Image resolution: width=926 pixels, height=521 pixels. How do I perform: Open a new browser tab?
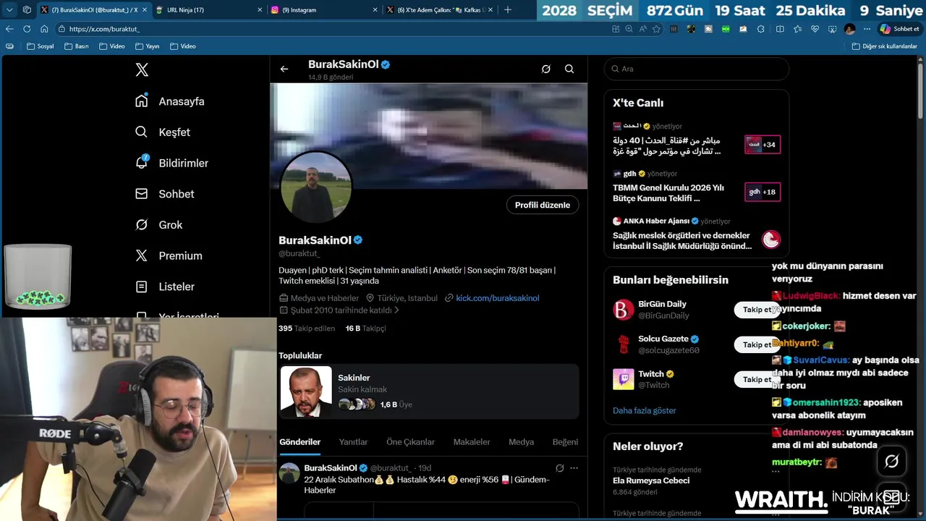pyautogui.click(x=507, y=9)
